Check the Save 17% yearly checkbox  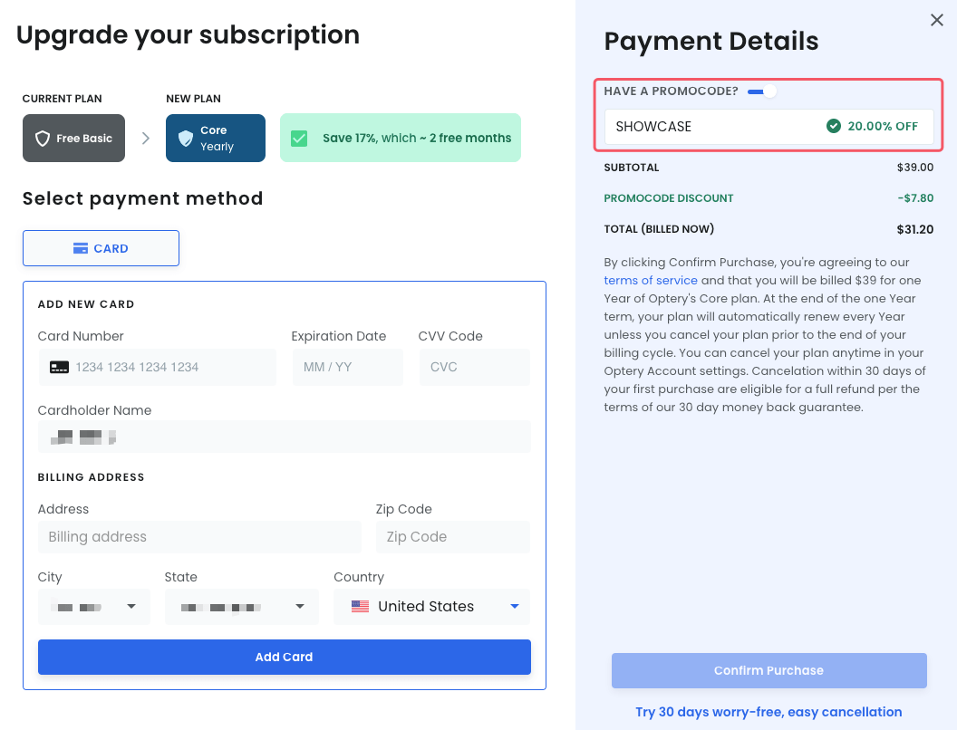(299, 139)
